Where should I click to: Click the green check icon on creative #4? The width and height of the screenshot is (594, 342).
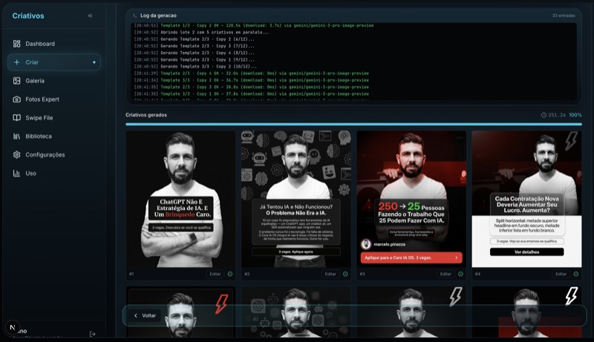pos(576,274)
